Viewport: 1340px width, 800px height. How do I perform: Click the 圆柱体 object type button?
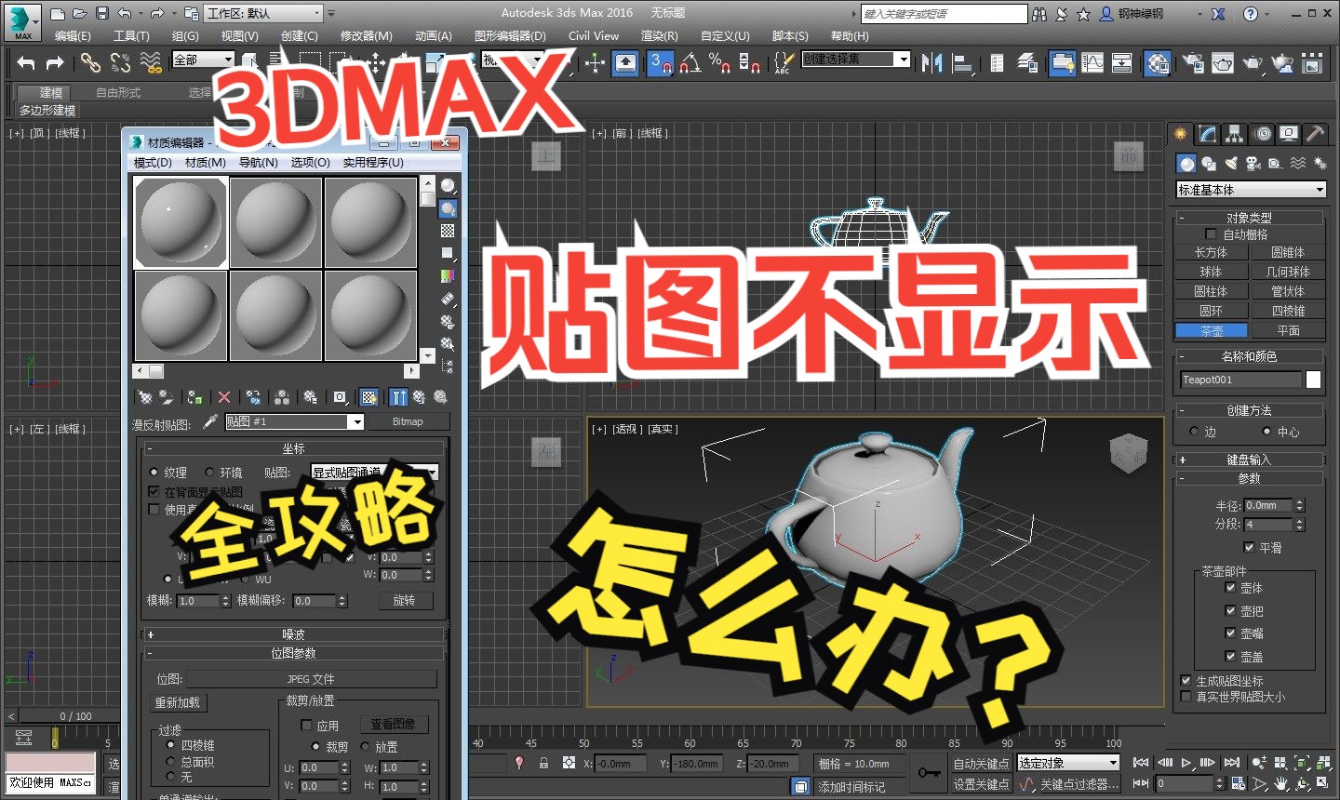pyautogui.click(x=1211, y=291)
